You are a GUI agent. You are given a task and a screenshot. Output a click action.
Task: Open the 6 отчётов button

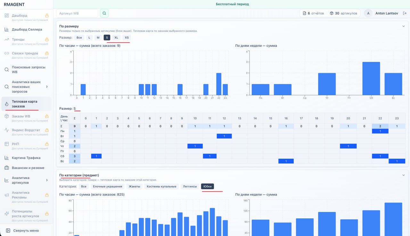tap(313, 13)
